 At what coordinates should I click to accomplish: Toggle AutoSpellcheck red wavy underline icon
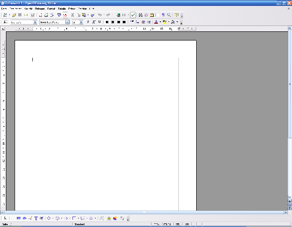click(x=65, y=15)
